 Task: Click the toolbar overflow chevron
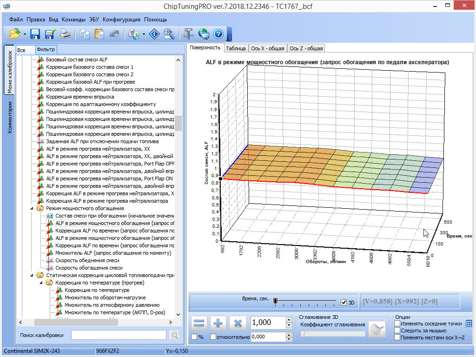pos(229,38)
